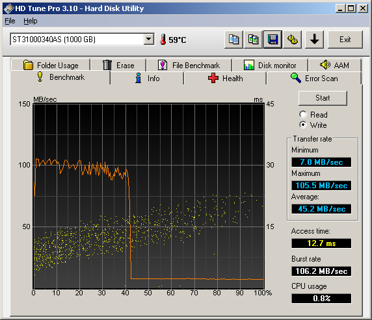Viewport: 372px width, 320px height.
Task: Click the Exit button
Action: [345, 40]
